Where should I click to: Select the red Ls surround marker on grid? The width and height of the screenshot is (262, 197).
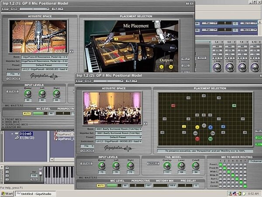197,139
